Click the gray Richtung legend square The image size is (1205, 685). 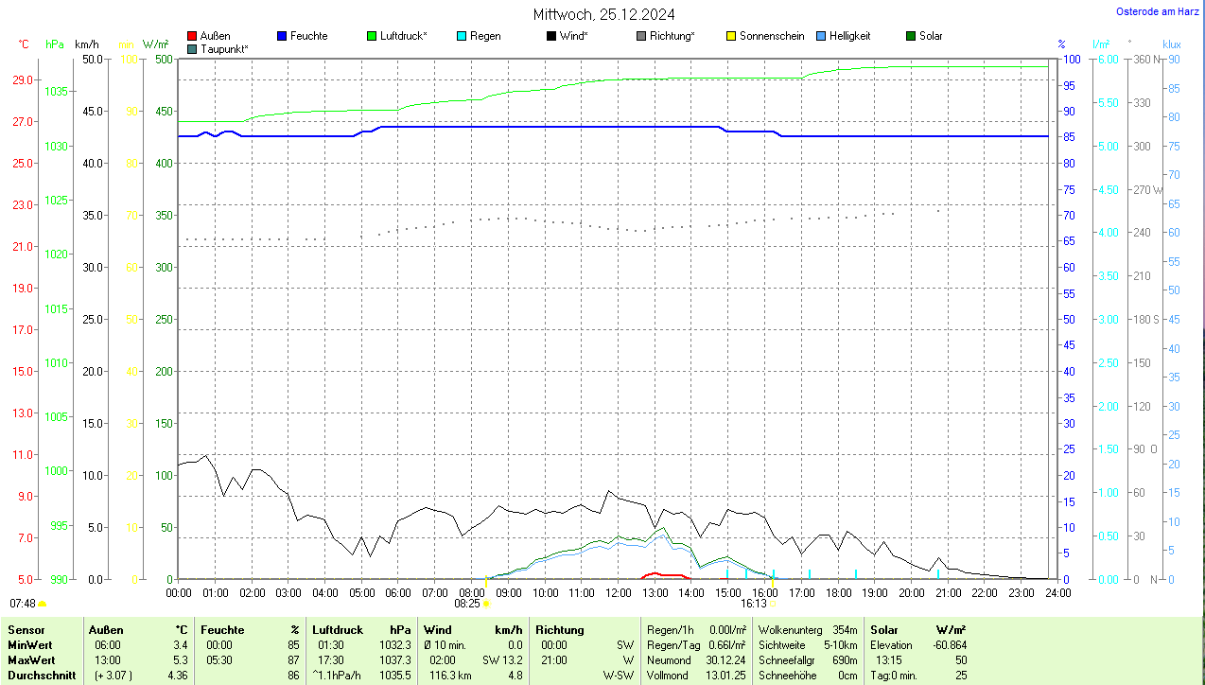point(641,36)
